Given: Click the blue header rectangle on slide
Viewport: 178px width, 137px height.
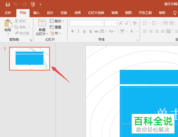Looking at the screenshot, I should 149,77.
